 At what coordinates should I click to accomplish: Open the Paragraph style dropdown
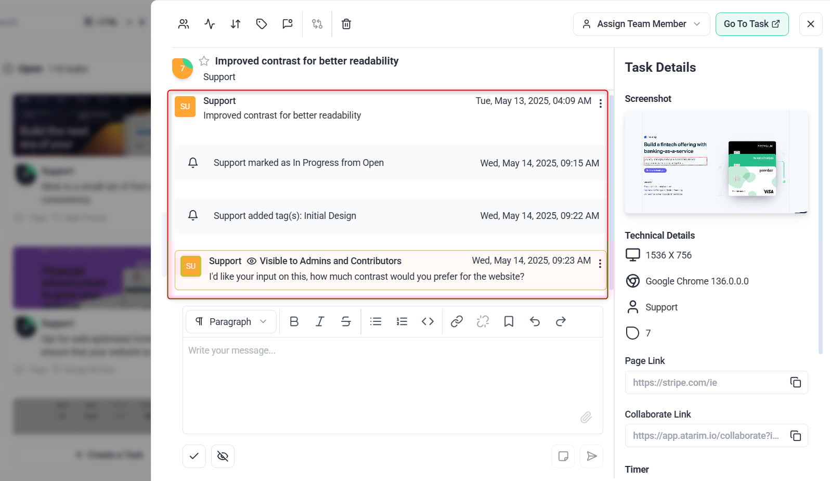pyautogui.click(x=231, y=322)
